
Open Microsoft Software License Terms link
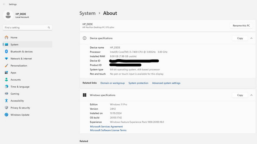108,130
